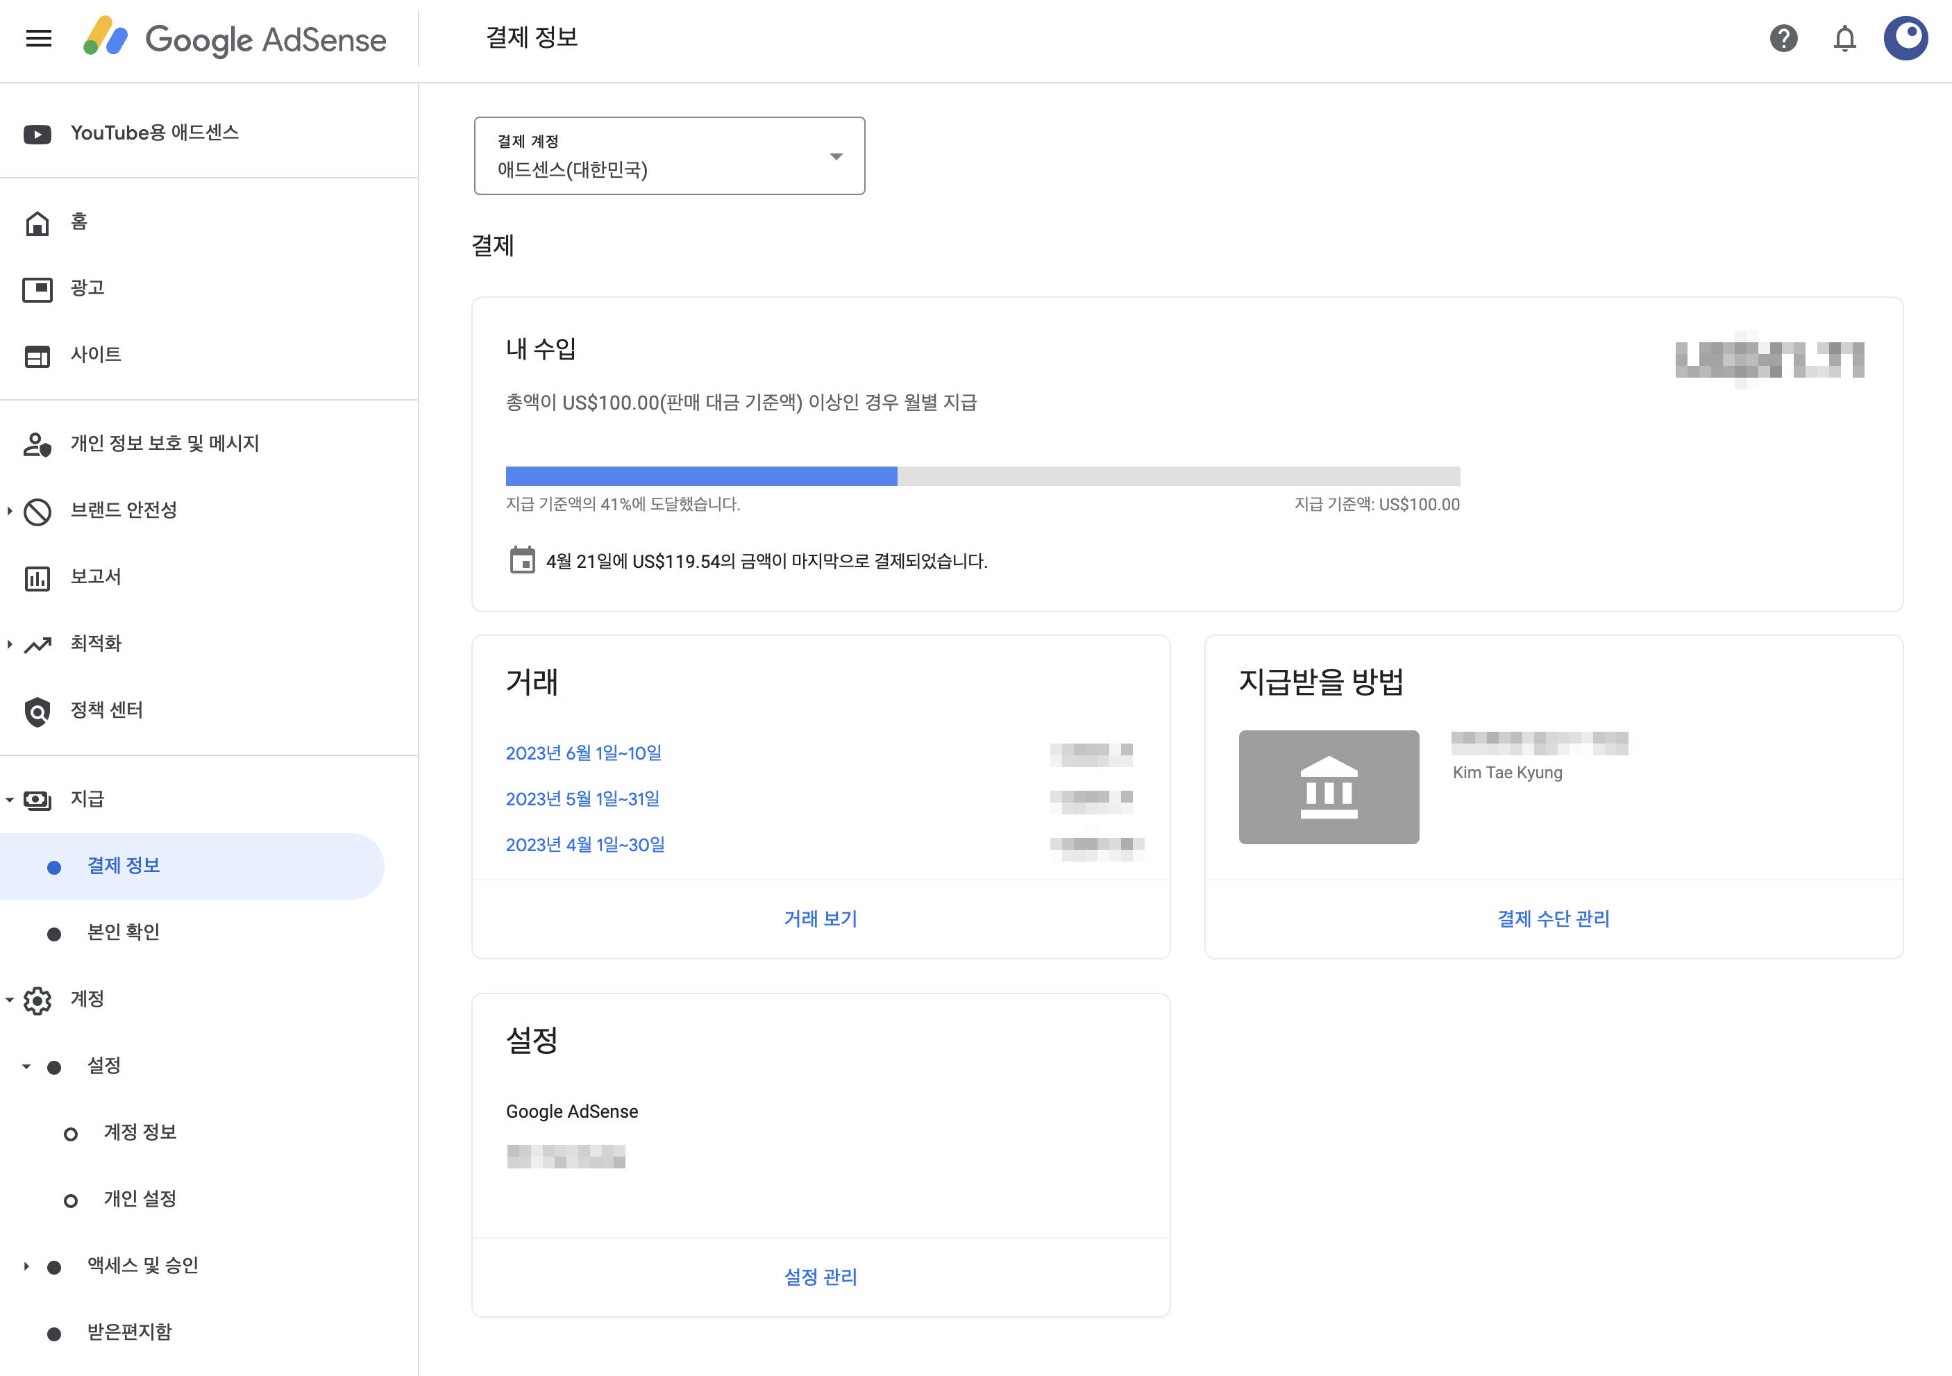
Task: Expand the 액세스 및 승인 submenu arrow
Action: click(x=26, y=1266)
